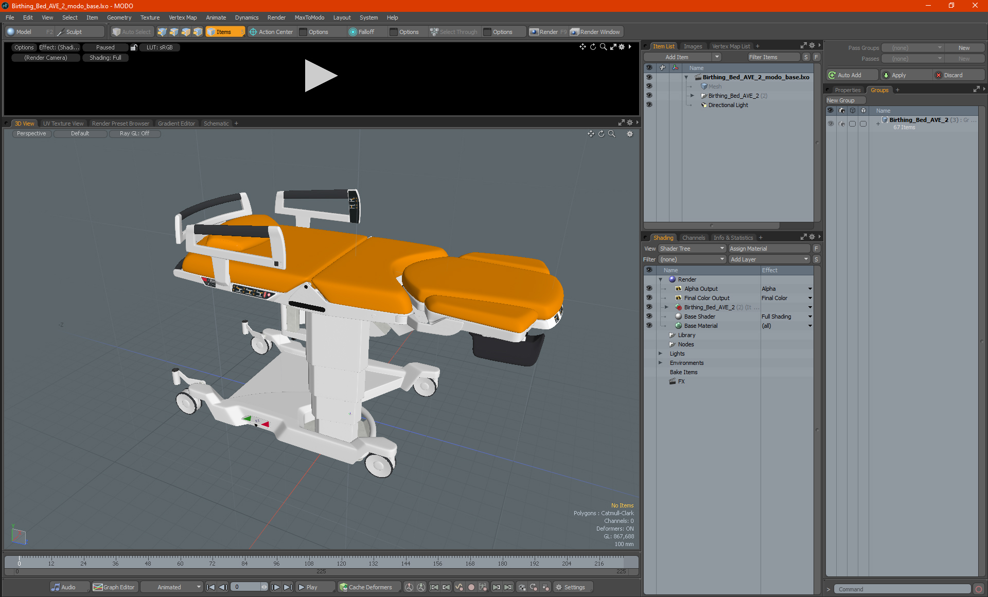Toggle Ray GL display mode off
This screenshot has width=988, height=597.
(x=134, y=133)
